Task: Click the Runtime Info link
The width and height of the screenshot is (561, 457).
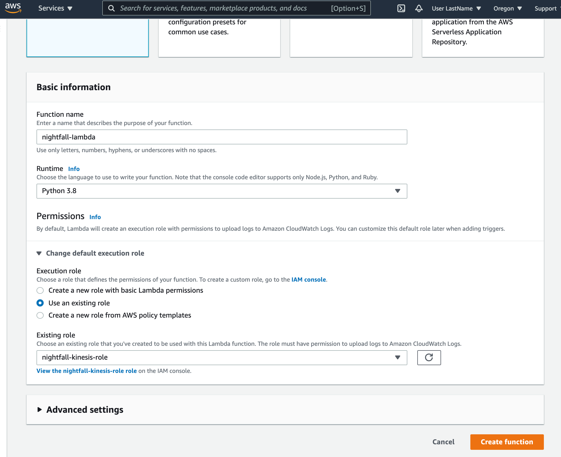Action: (x=74, y=169)
